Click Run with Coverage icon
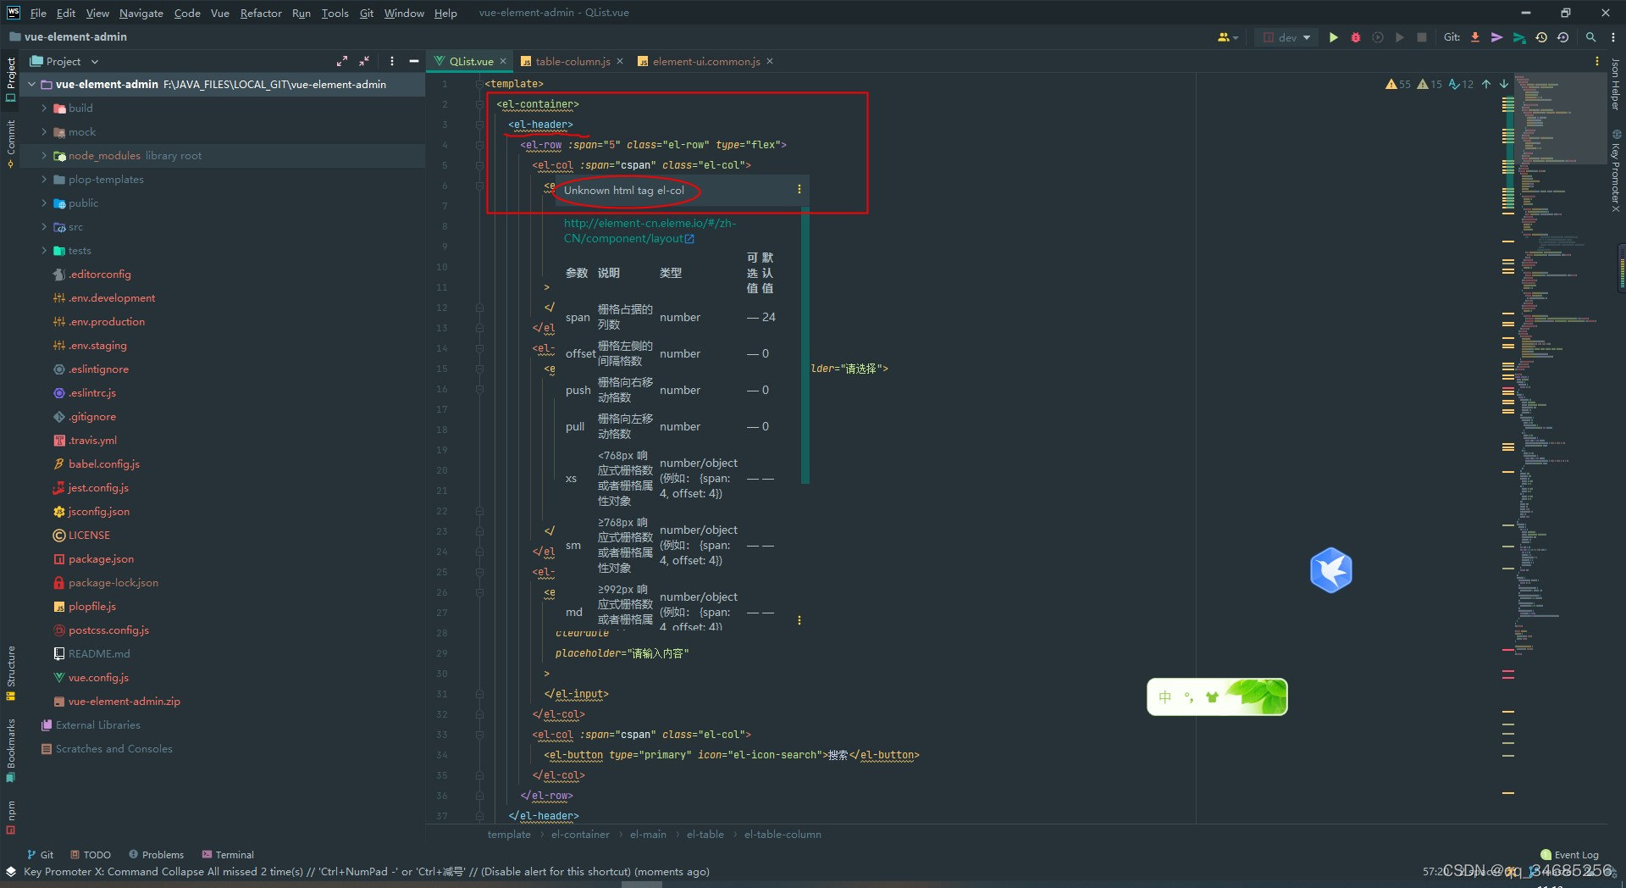 (1378, 37)
